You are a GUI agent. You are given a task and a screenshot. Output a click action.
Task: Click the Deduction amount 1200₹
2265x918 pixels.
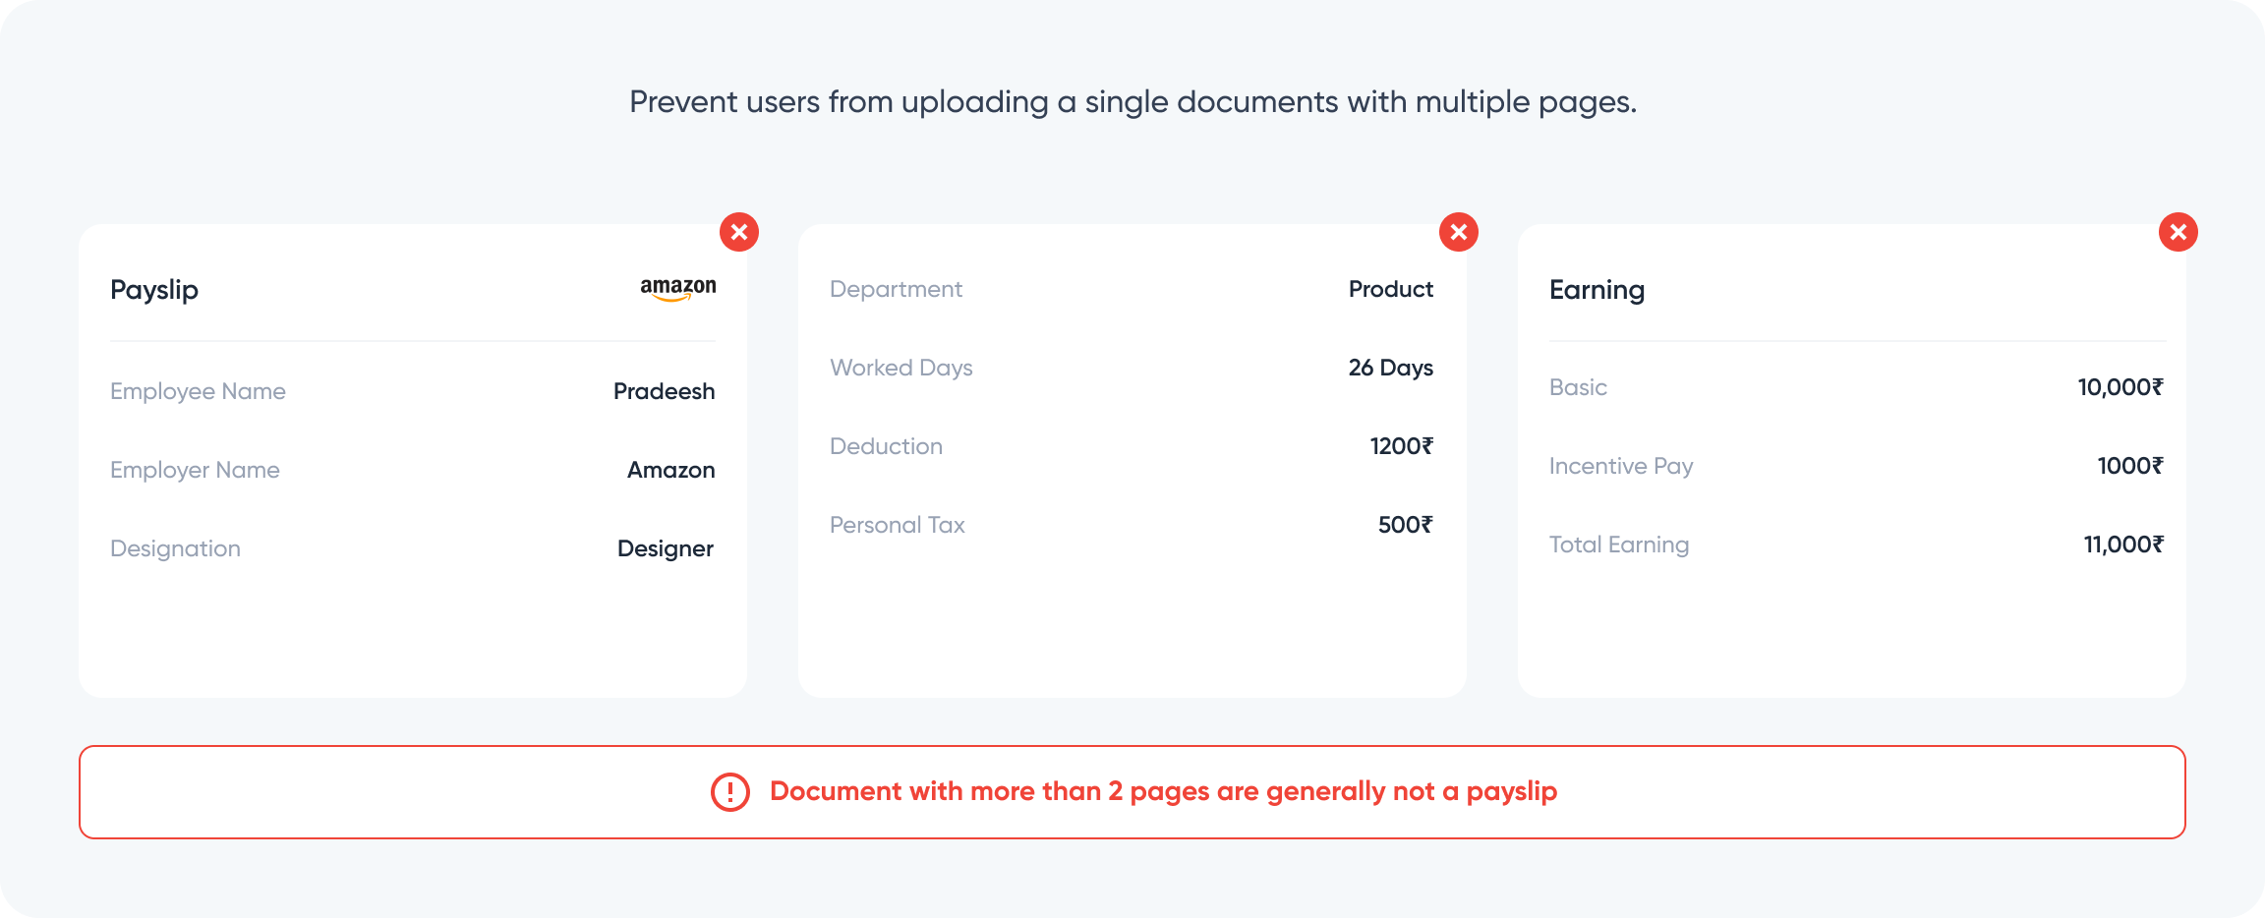click(1401, 446)
